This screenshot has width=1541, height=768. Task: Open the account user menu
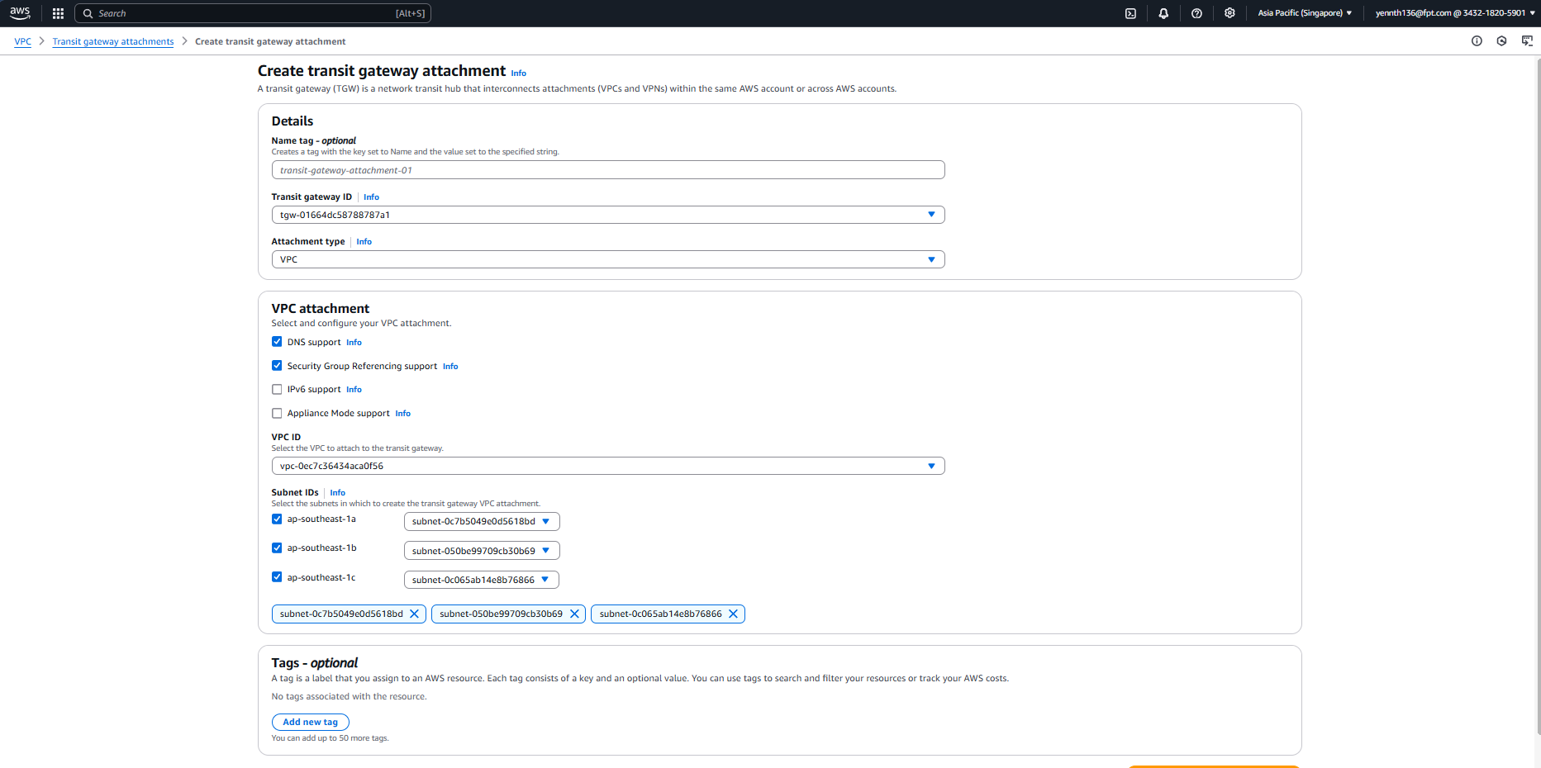pyautogui.click(x=1454, y=13)
